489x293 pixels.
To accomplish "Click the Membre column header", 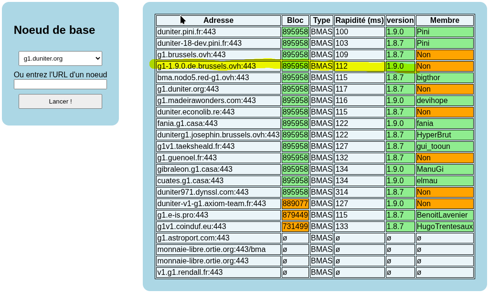I will tap(444, 21).
